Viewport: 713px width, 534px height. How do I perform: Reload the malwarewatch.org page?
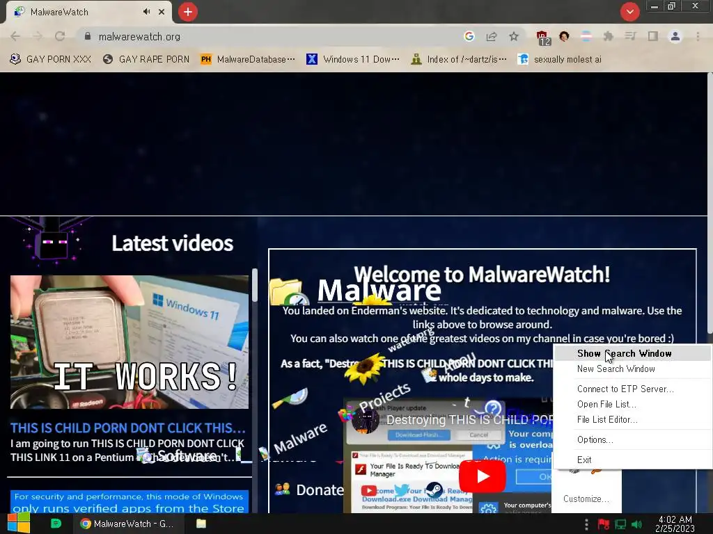pyautogui.click(x=60, y=36)
